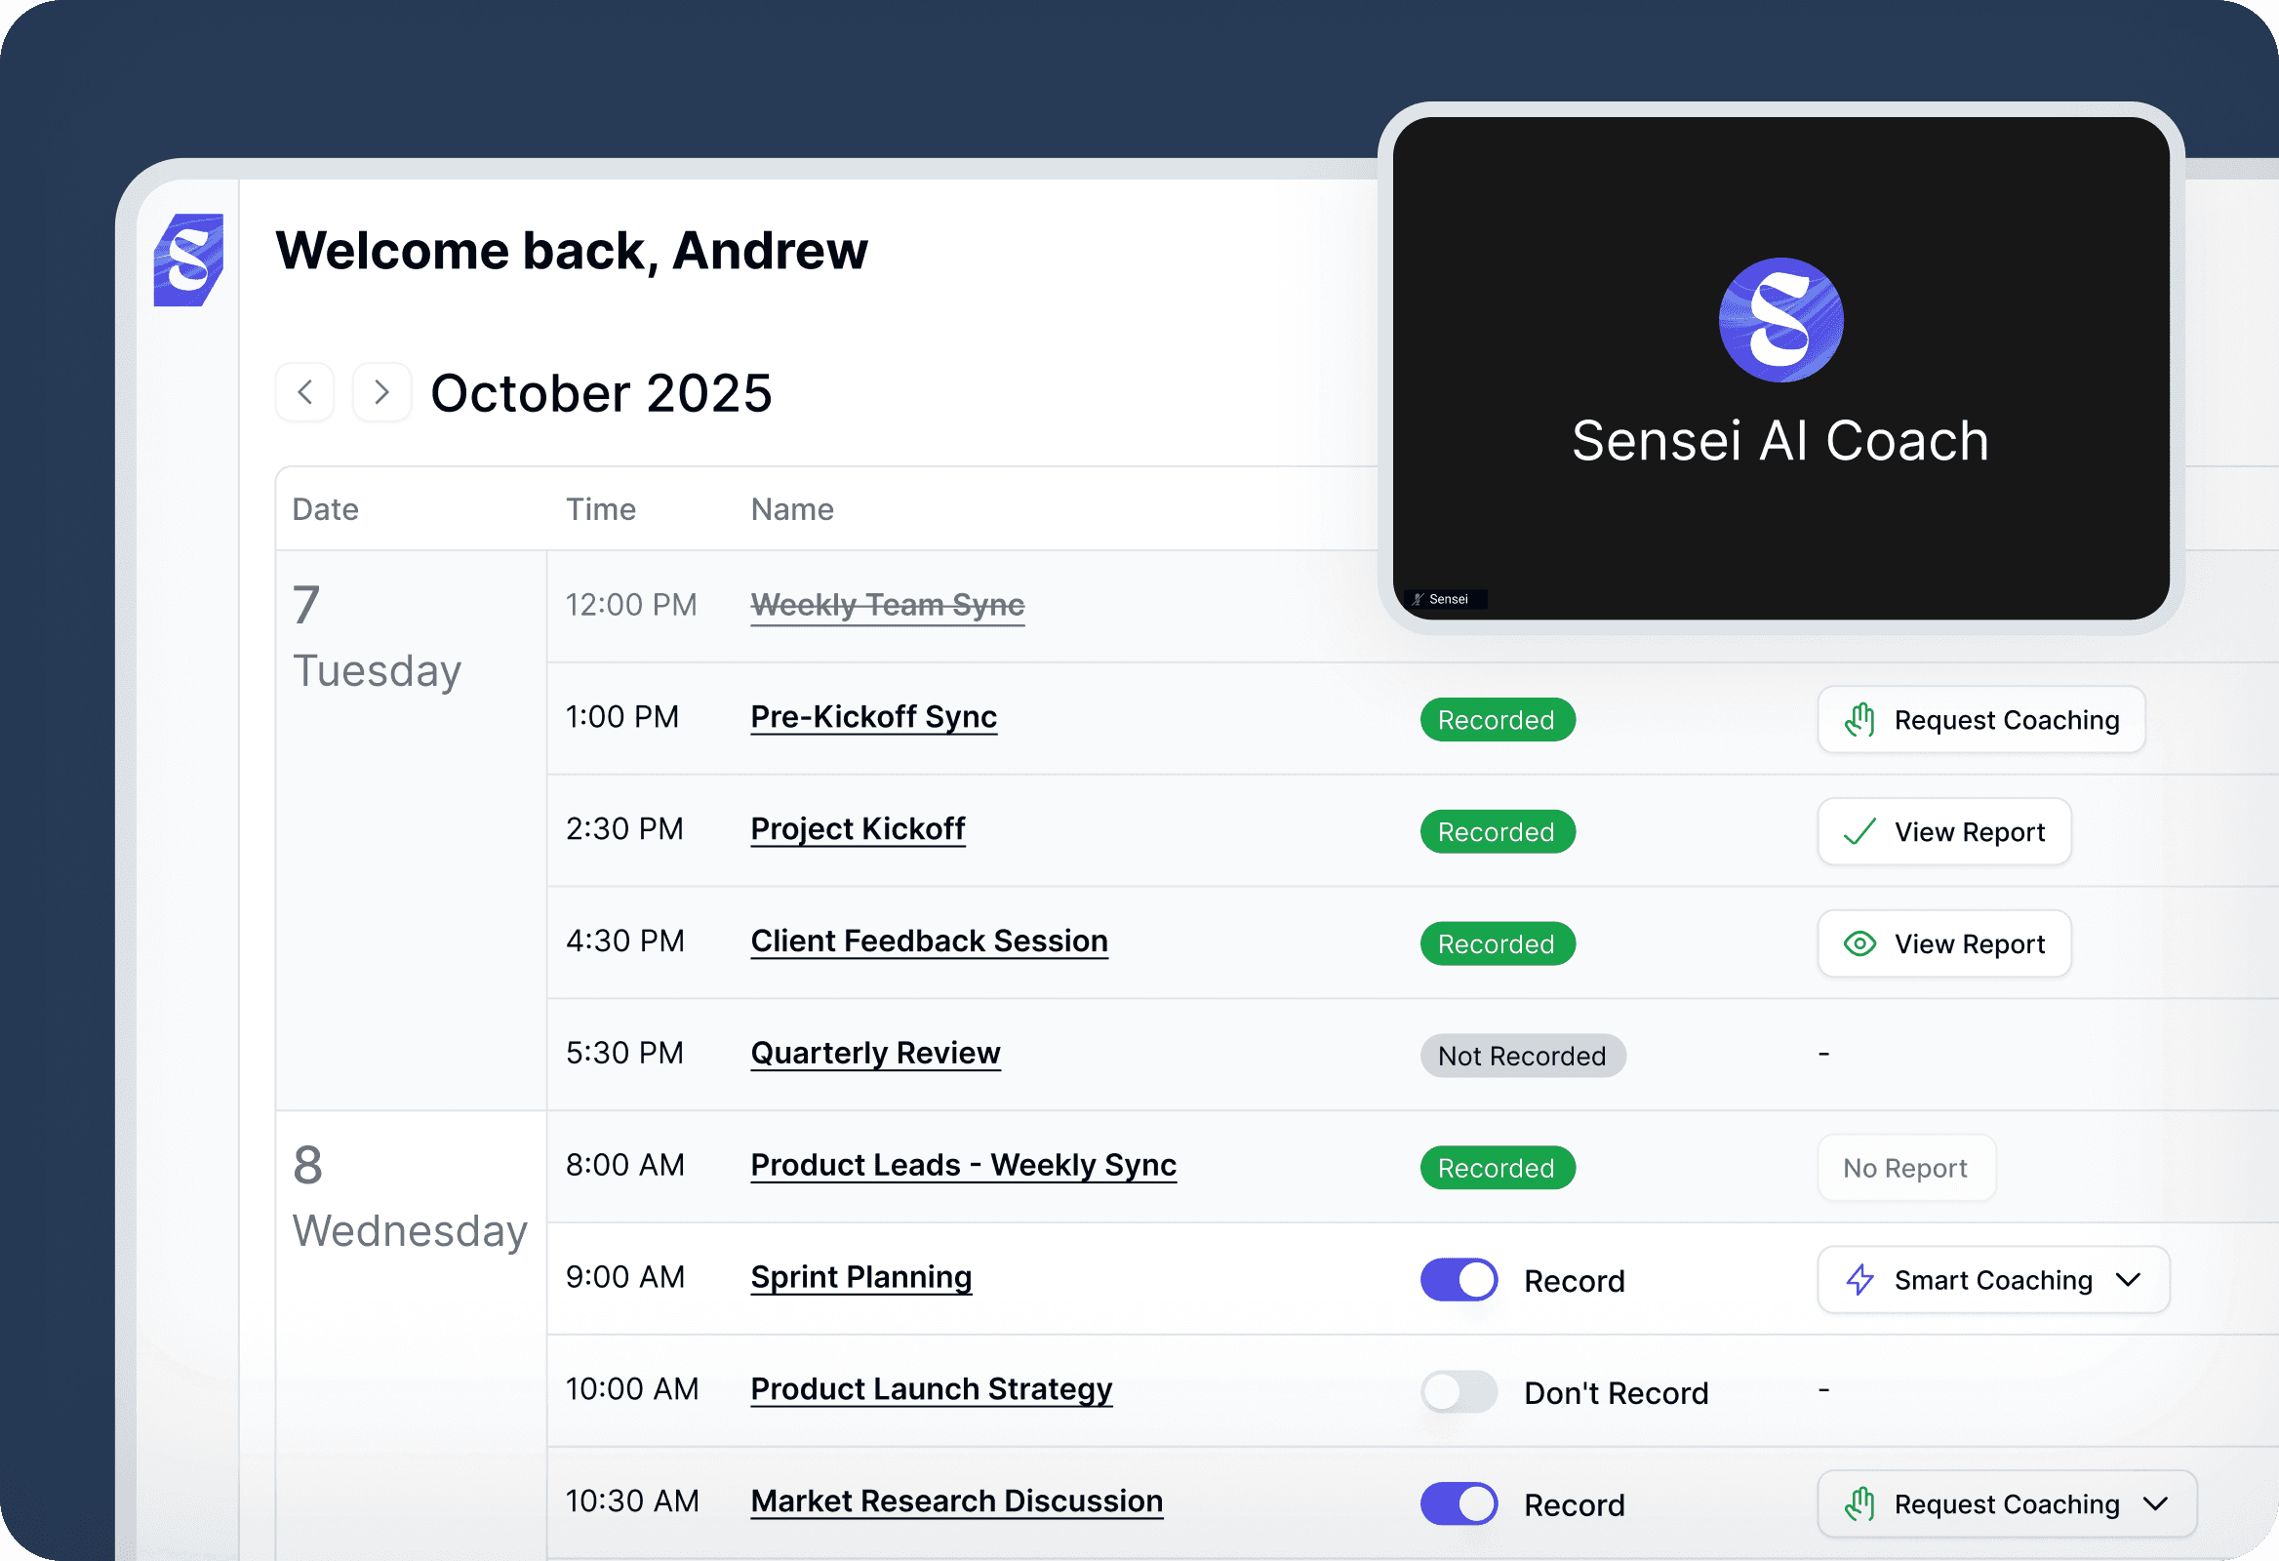The width and height of the screenshot is (2279, 1561).
Task: Click checkmark icon for Project Kickoff report
Action: 1859,831
